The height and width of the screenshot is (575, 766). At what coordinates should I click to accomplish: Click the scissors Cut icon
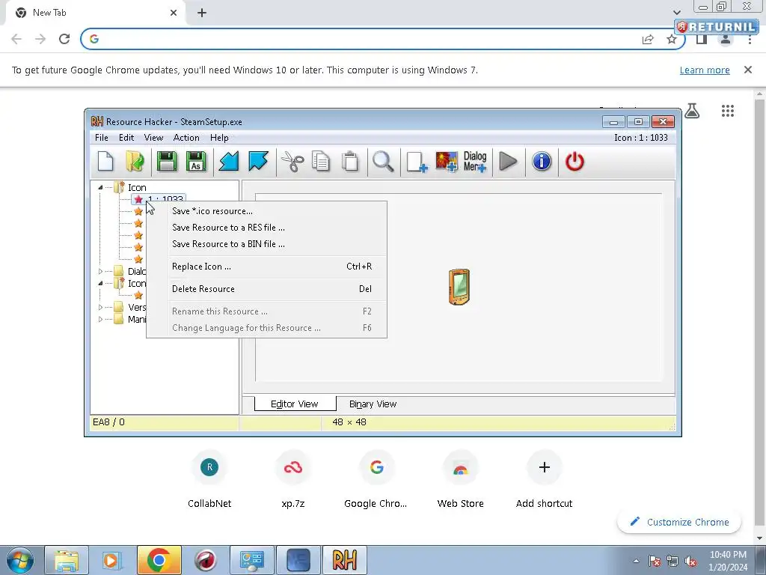292,162
